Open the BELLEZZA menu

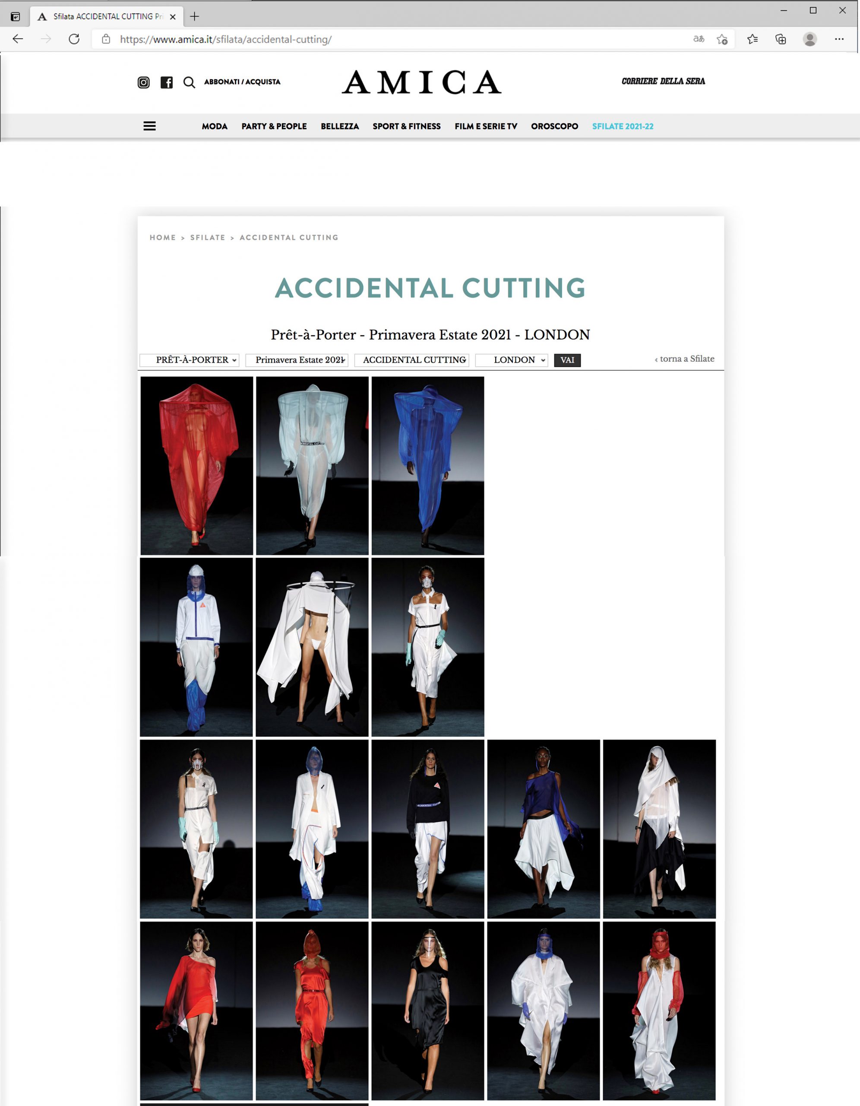tap(340, 126)
